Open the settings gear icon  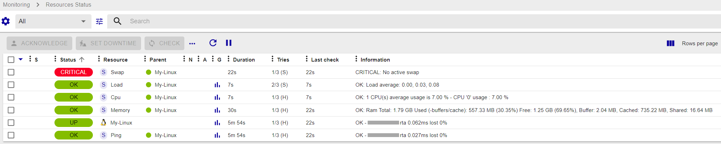click(x=6, y=21)
